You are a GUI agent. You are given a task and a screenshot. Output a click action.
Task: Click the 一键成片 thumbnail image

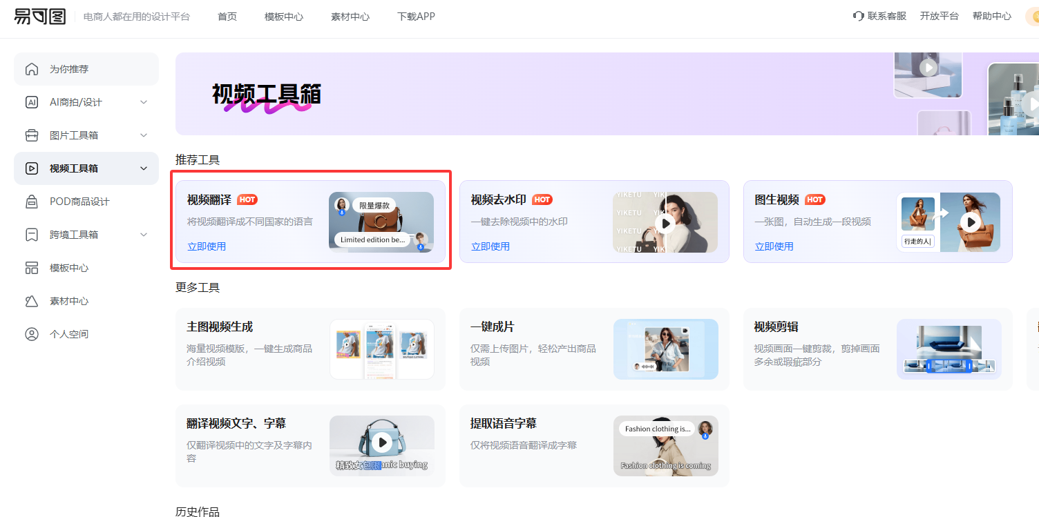click(666, 349)
